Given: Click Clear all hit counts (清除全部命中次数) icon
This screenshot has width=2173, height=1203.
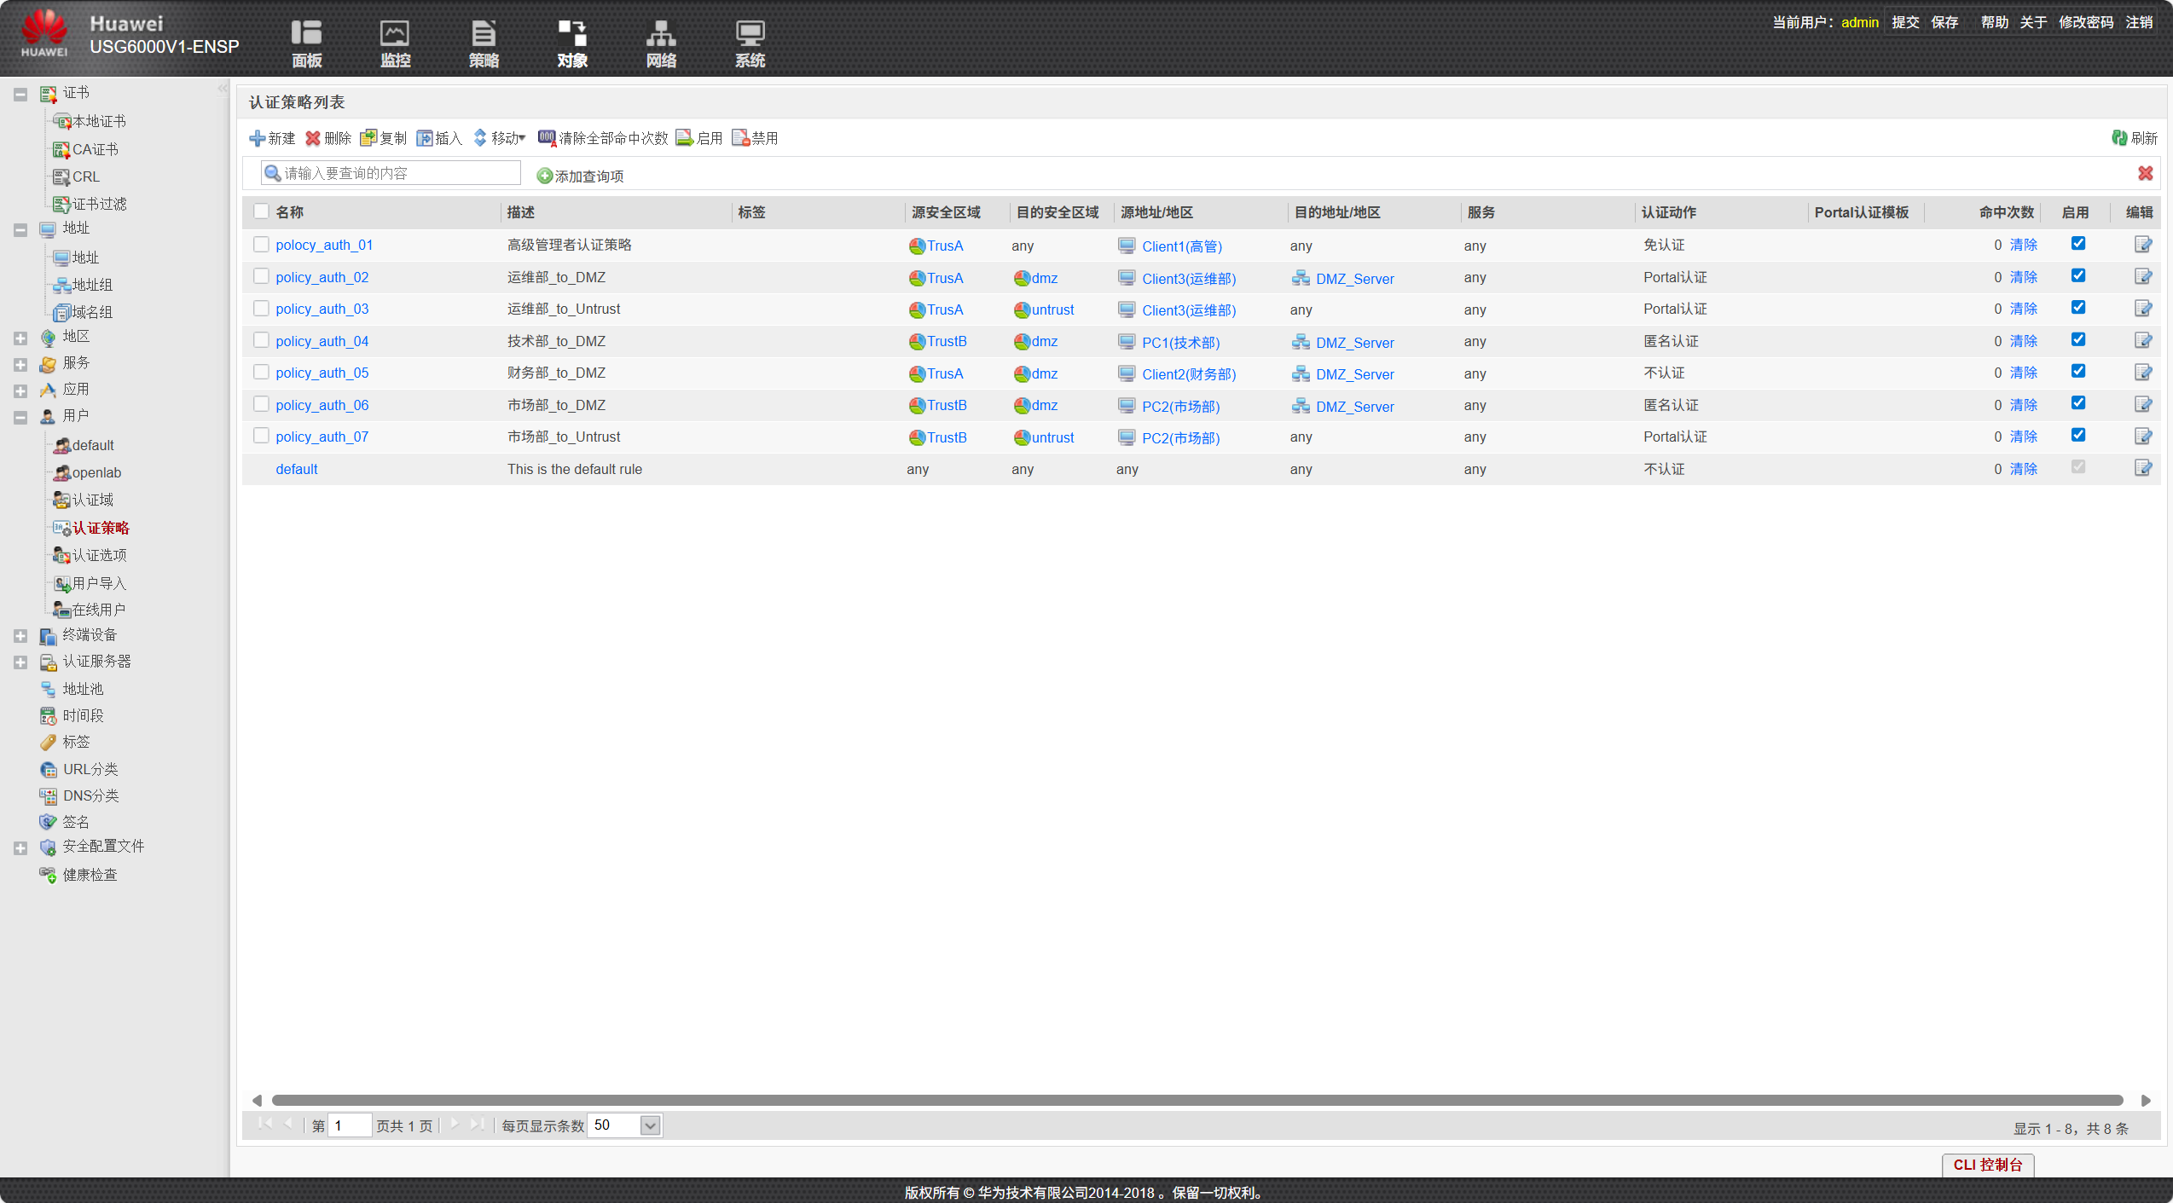Looking at the screenshot, I should click(x=547, y=138).
